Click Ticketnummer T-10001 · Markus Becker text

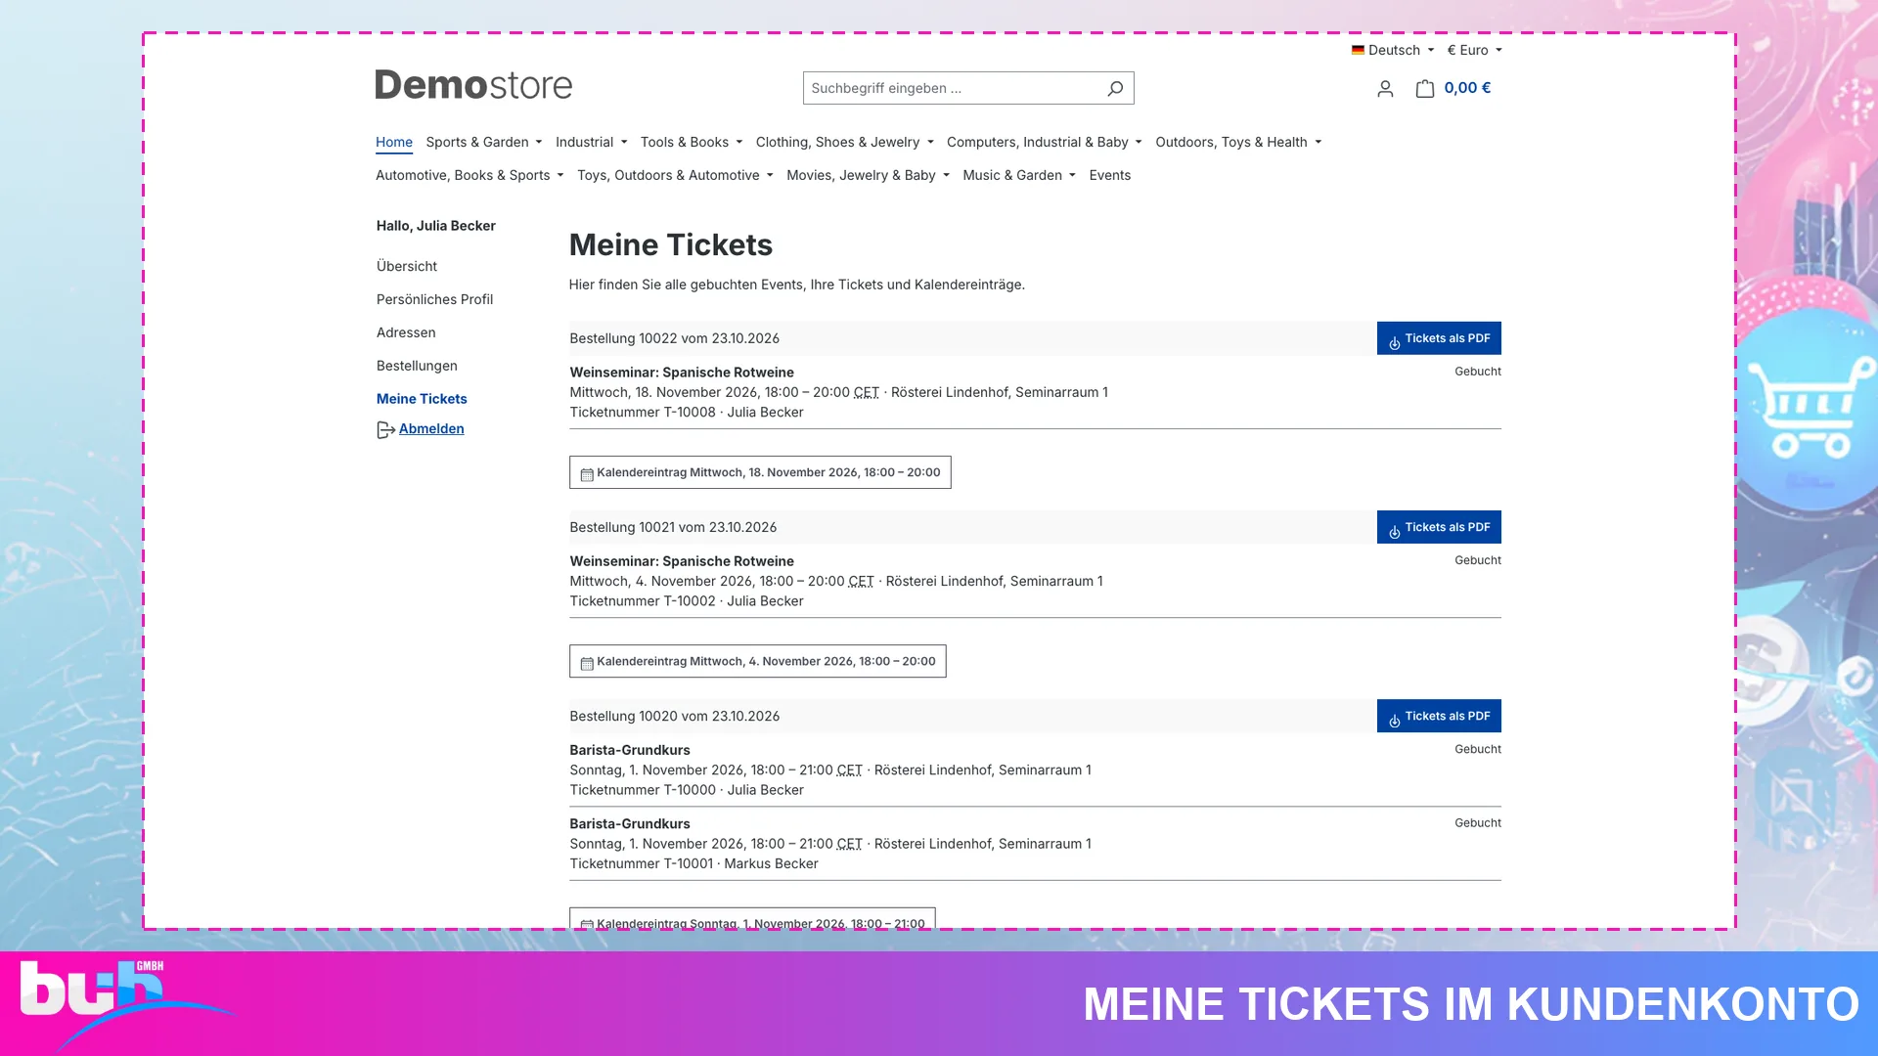pos(693,863)
